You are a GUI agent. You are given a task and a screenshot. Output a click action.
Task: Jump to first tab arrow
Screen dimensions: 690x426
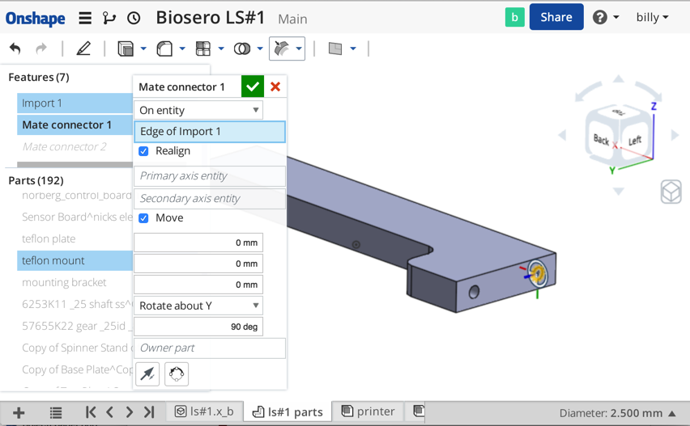[x=91, y=412]
